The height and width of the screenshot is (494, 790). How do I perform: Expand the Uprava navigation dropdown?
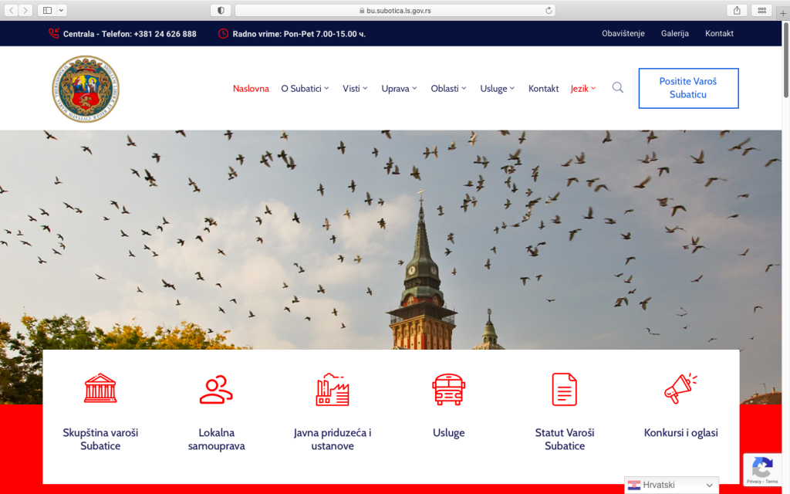pyautogui.click(x=399, y=89)
